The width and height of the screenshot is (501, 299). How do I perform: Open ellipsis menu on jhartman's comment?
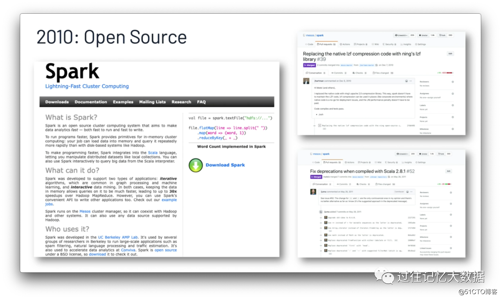click(x=411, y=81)
